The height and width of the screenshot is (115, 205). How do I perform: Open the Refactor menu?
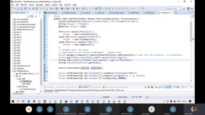tap(24, 5)
